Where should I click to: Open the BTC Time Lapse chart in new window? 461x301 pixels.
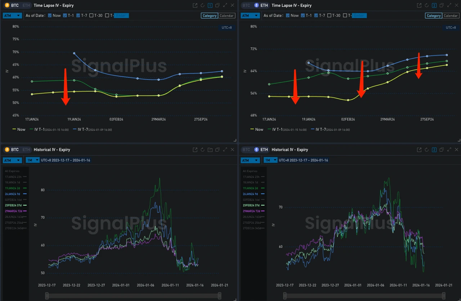click(195, 5)
